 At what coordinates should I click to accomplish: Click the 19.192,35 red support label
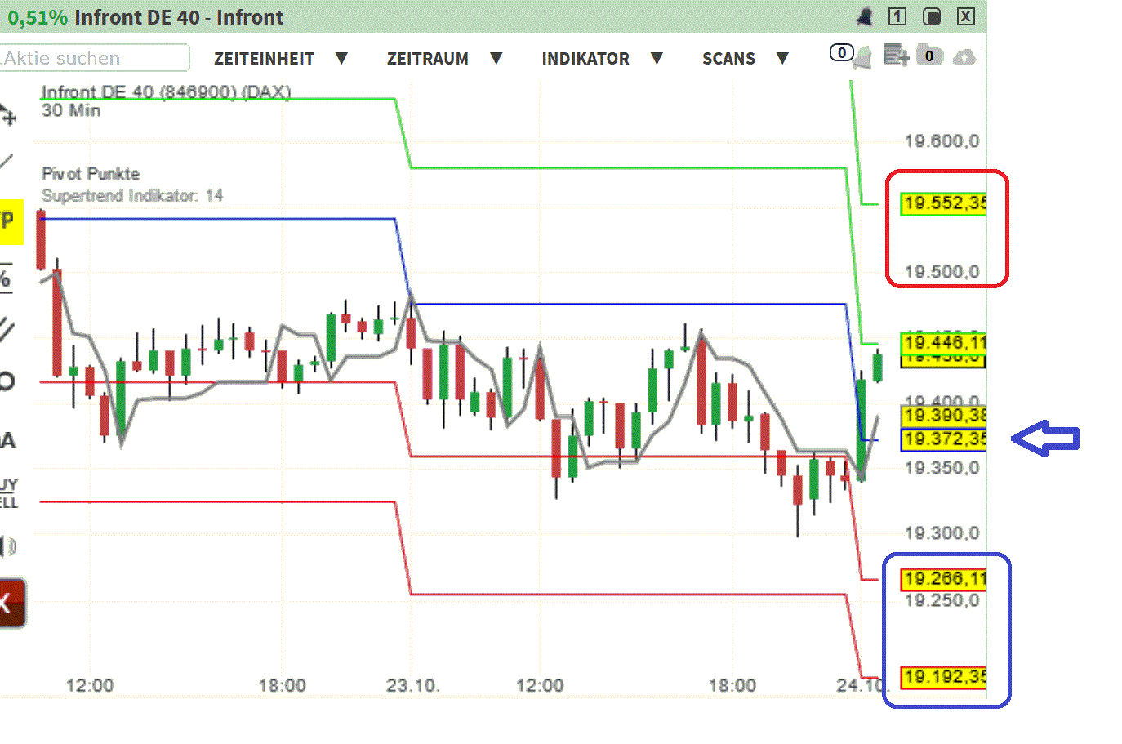942,677
